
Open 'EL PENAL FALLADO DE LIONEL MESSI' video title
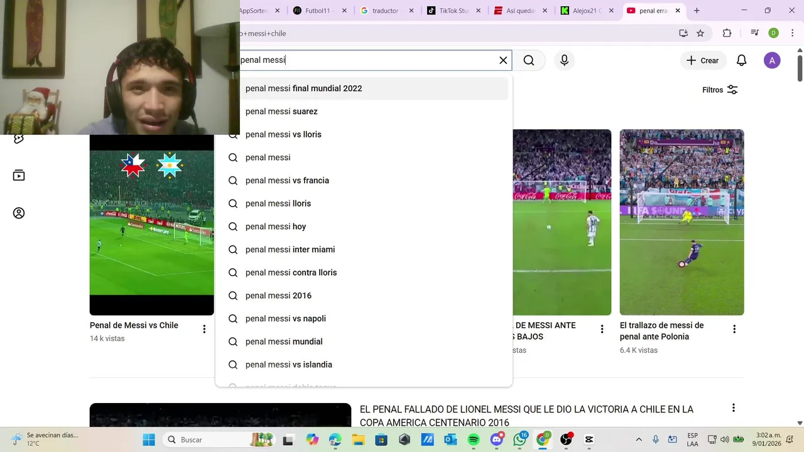click(x=526, y=416)
